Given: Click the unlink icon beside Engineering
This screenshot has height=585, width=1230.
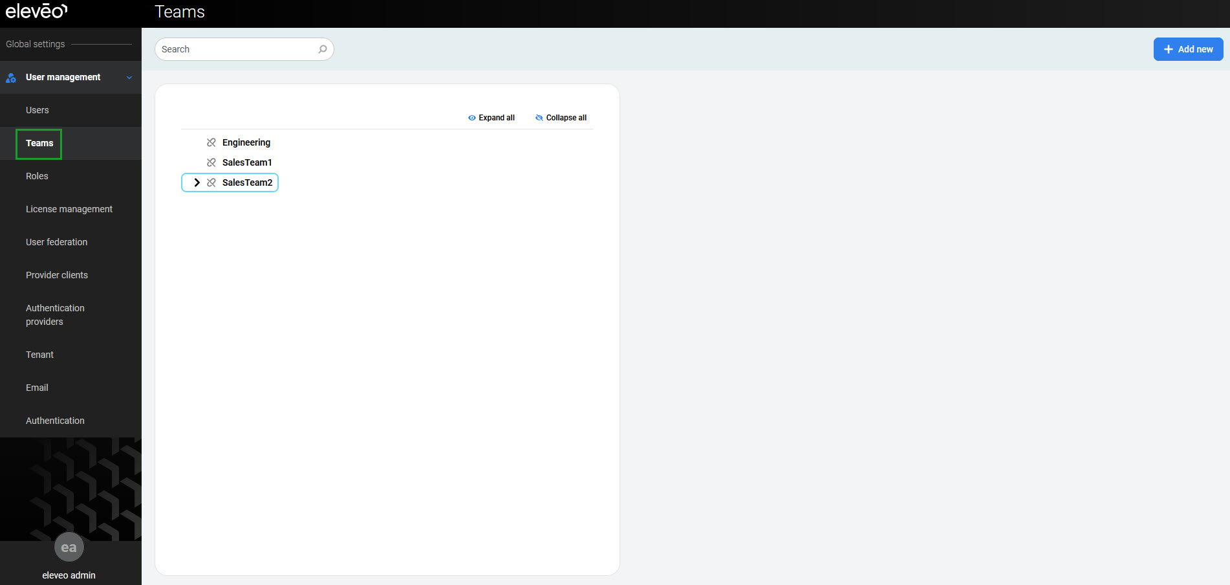Looking at the screenshot, I should [211, 142].
